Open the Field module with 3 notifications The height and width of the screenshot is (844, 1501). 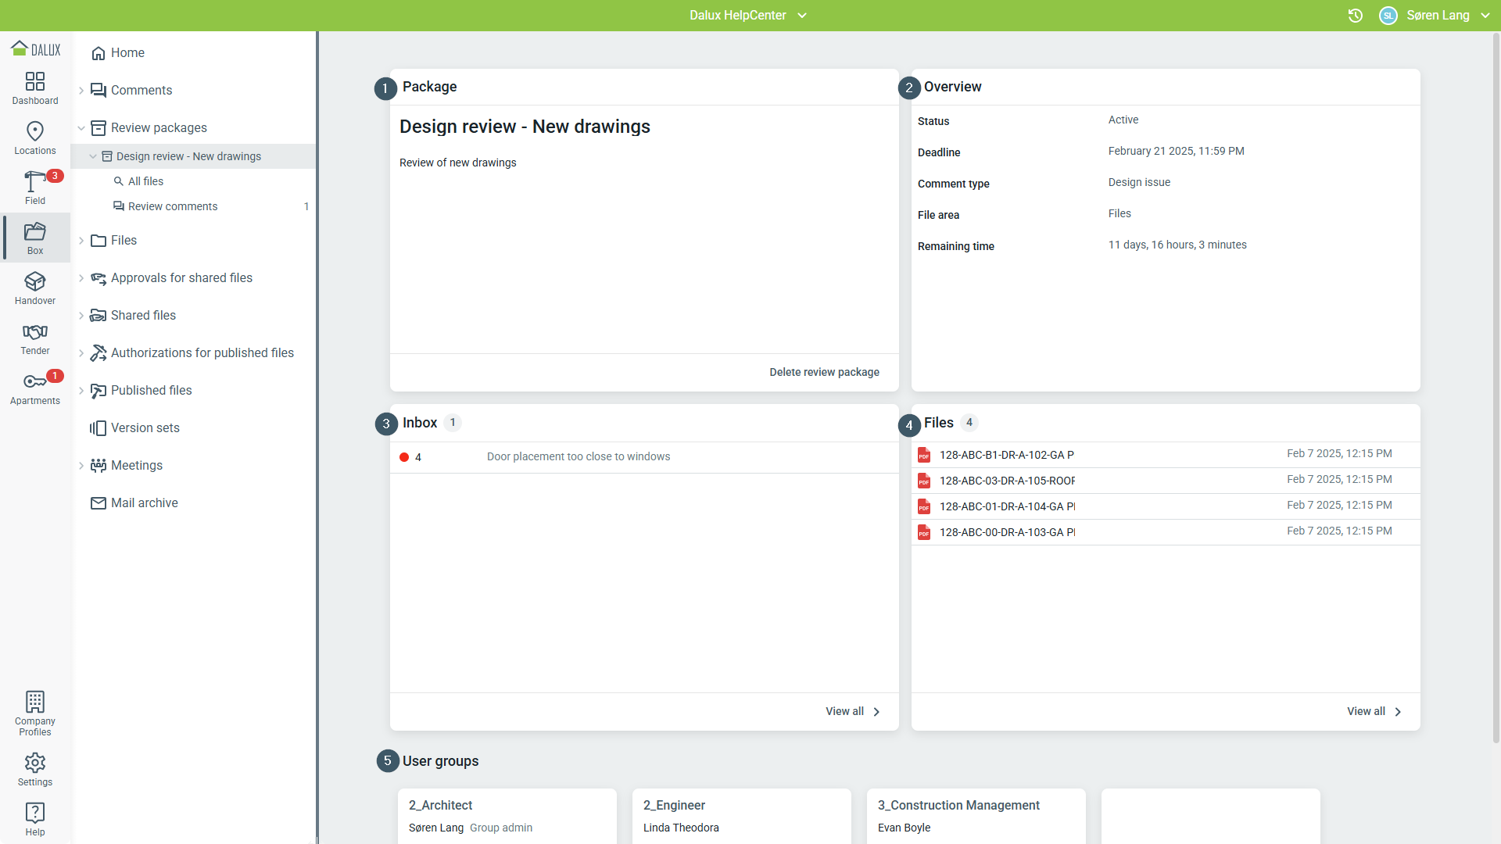click(x=34, y=188)
